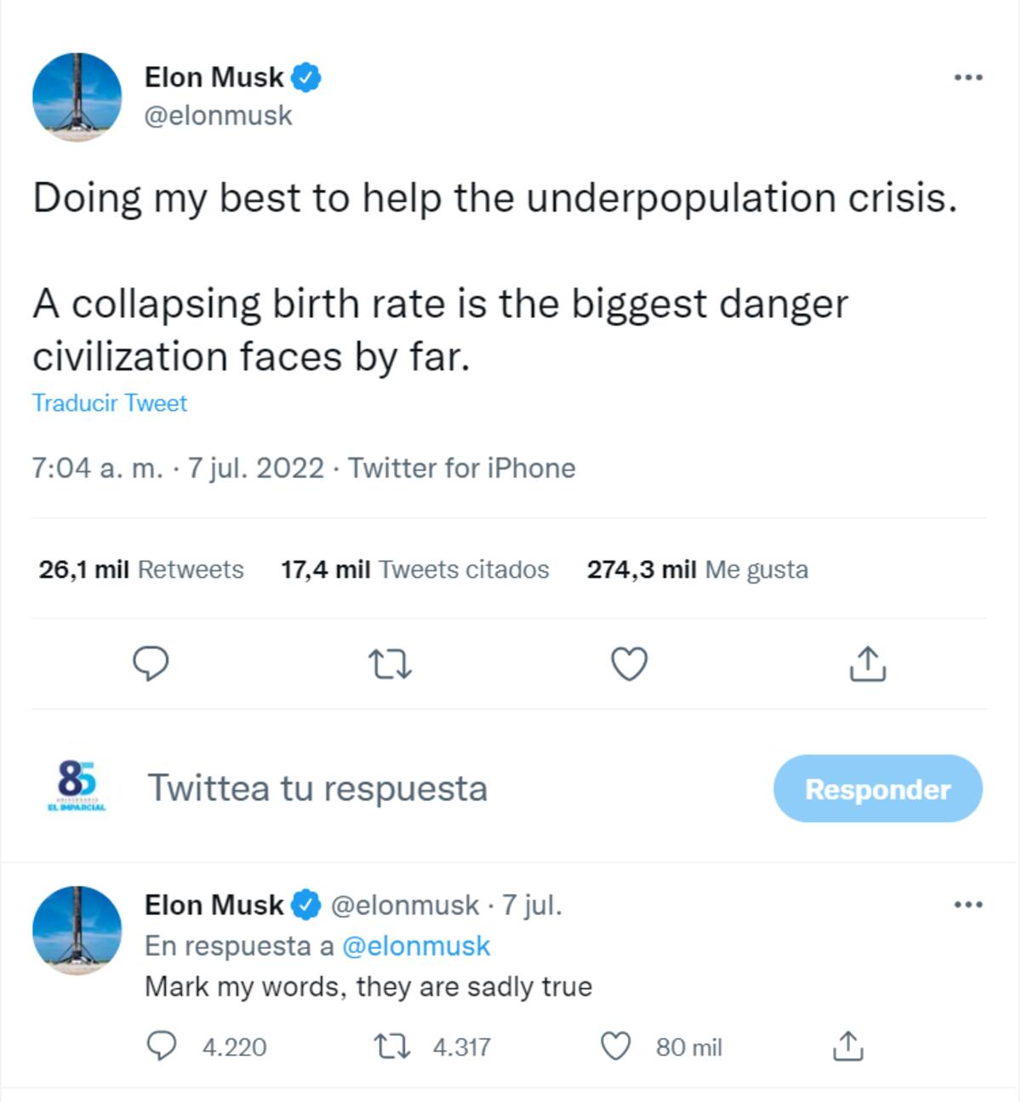This screenshot has height=1102, width=1021.
Task: Open Elon Musk profile picture at top
Action: [77, 97]
